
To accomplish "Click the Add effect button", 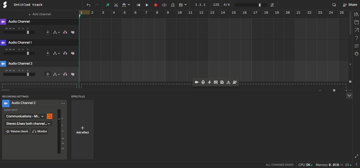I will [x=82, y=130].
